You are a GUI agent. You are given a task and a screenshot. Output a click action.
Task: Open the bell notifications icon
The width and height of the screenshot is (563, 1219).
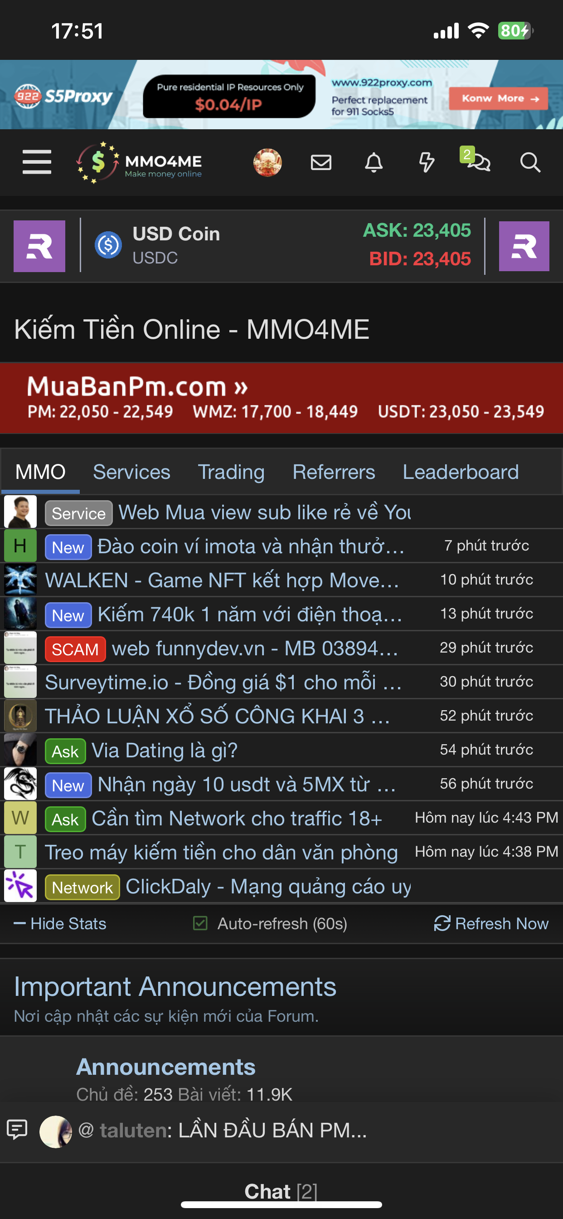click(x=374, y=162)
